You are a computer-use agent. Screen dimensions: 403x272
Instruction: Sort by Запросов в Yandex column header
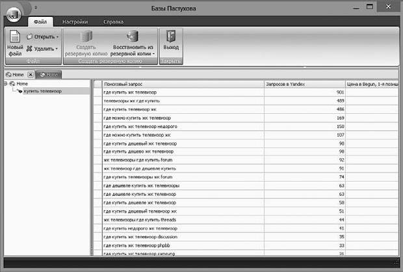point(304,84)
